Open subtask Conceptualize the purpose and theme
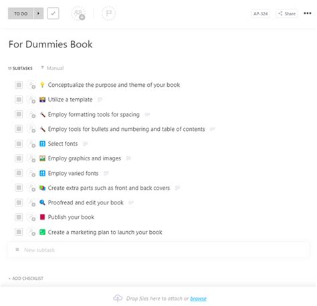Screen dimensions: 317x306 pos(114,85)
